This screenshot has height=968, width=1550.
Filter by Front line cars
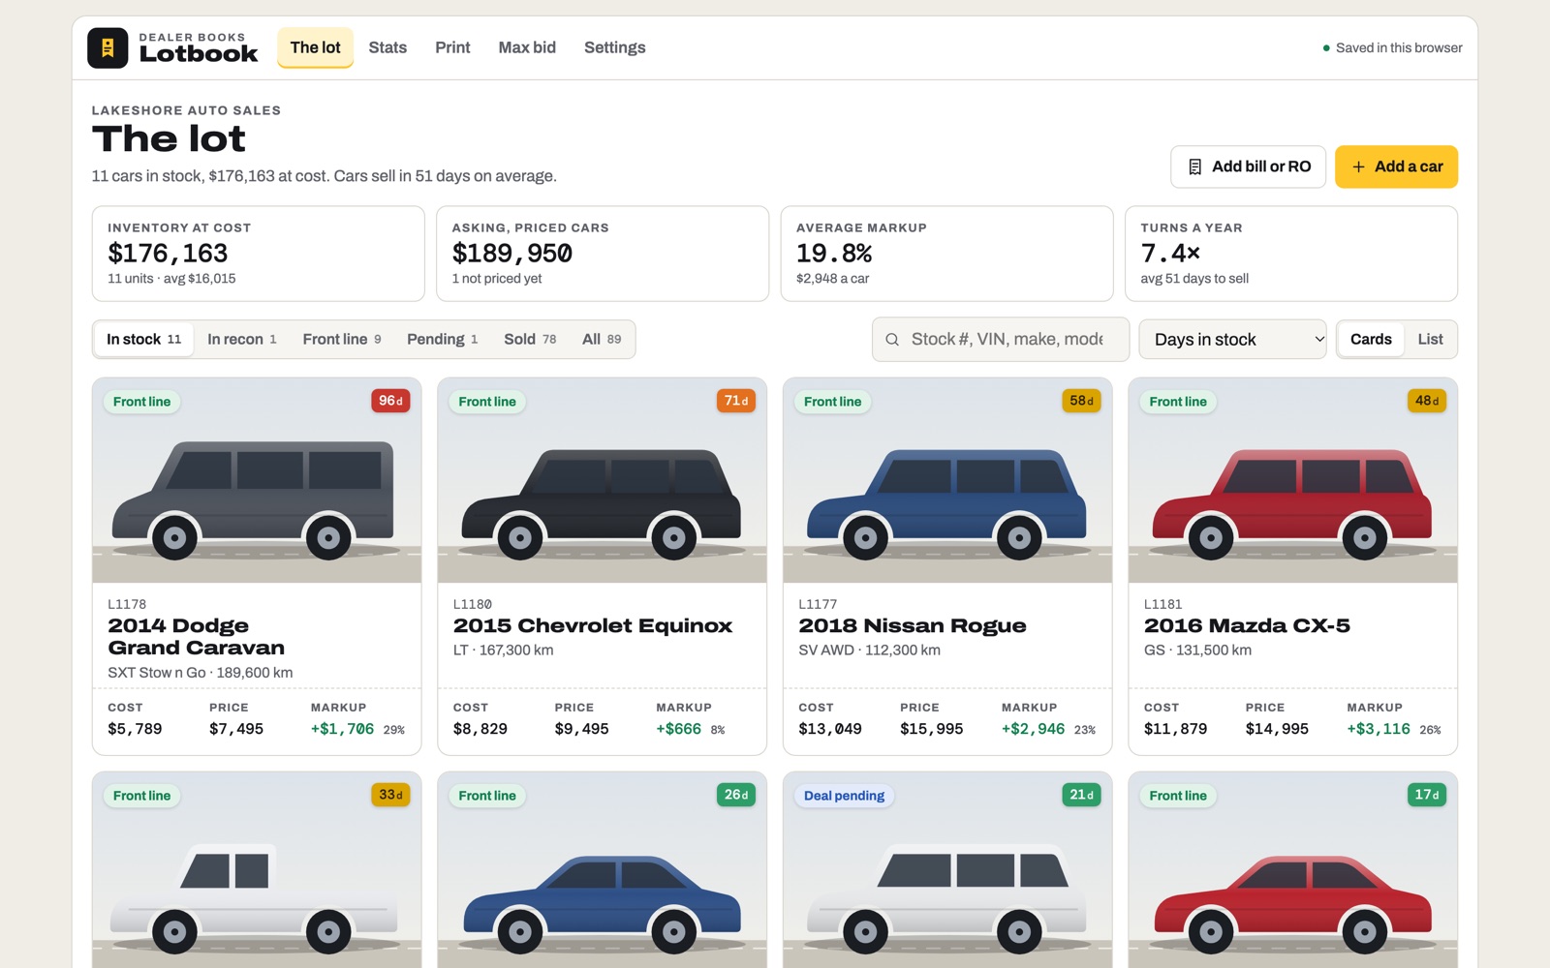click(342, 339)
